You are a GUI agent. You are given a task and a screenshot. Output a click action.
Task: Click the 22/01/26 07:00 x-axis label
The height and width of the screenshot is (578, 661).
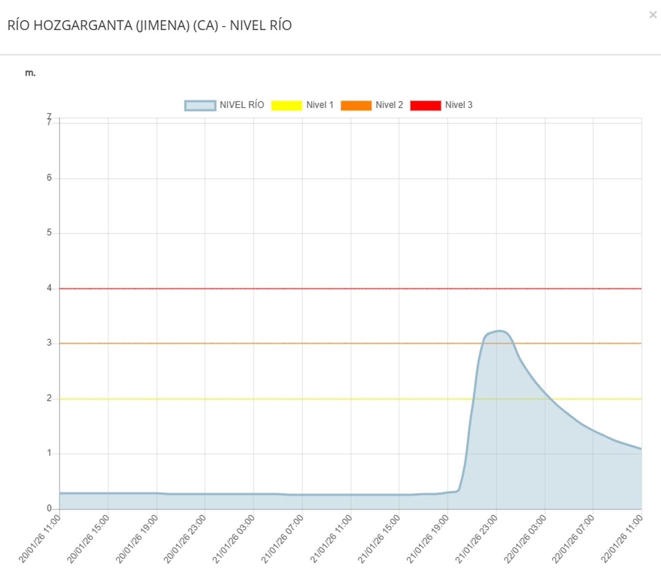tap(573, 539)
